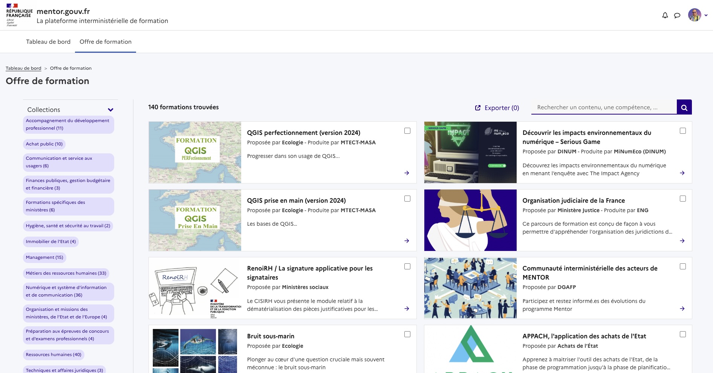Click the magnifier search button
The image size is (713, 373).
pos(684,107)
